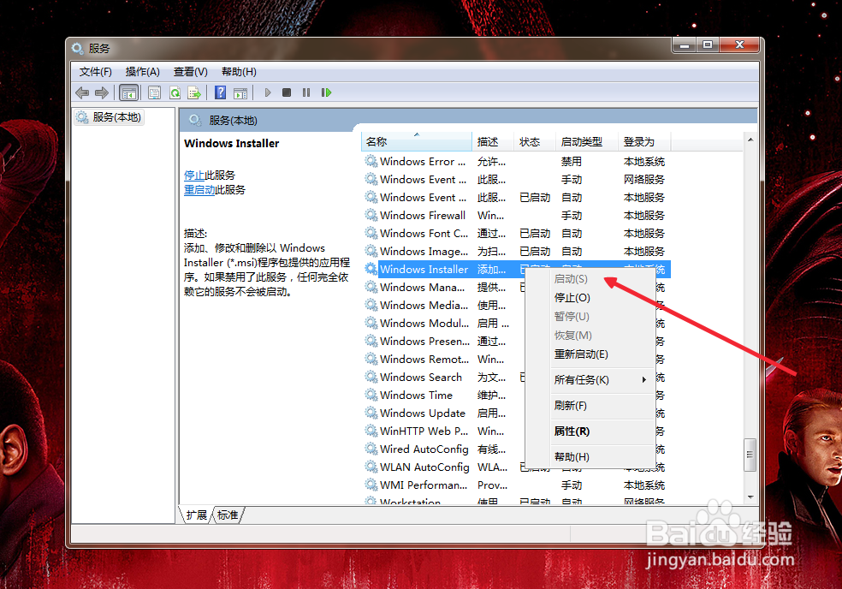Select the Windows Update service name
The height and width of the screenshot is (589, 842).
(x=423, y=413)
